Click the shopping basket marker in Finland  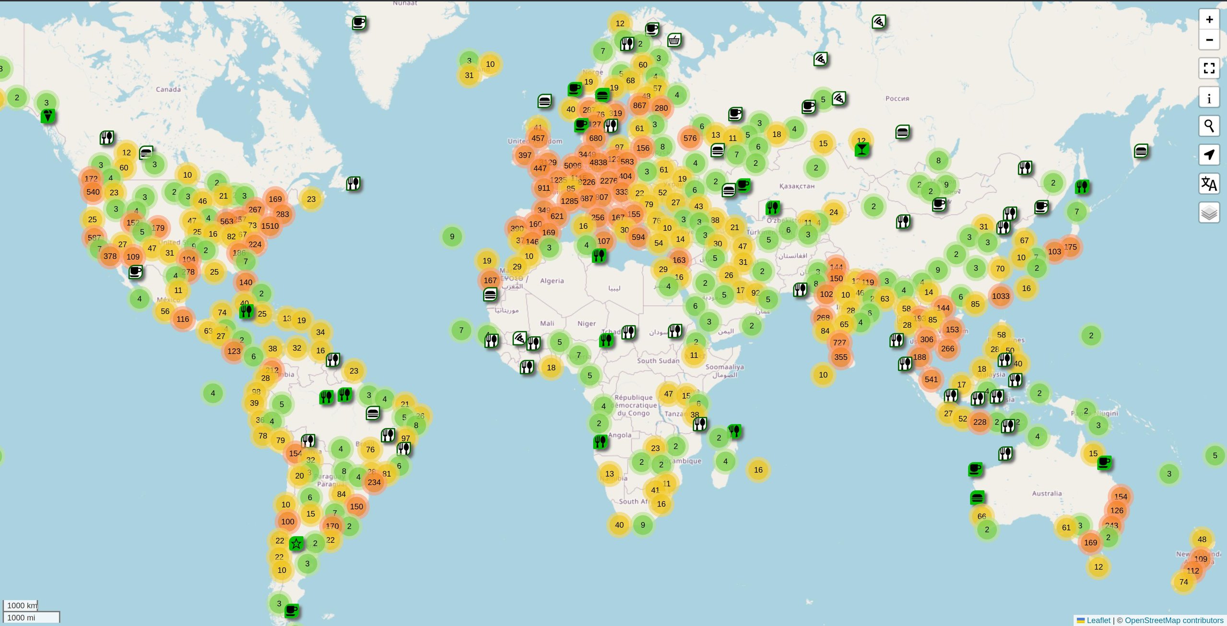[x=674, y=40]
